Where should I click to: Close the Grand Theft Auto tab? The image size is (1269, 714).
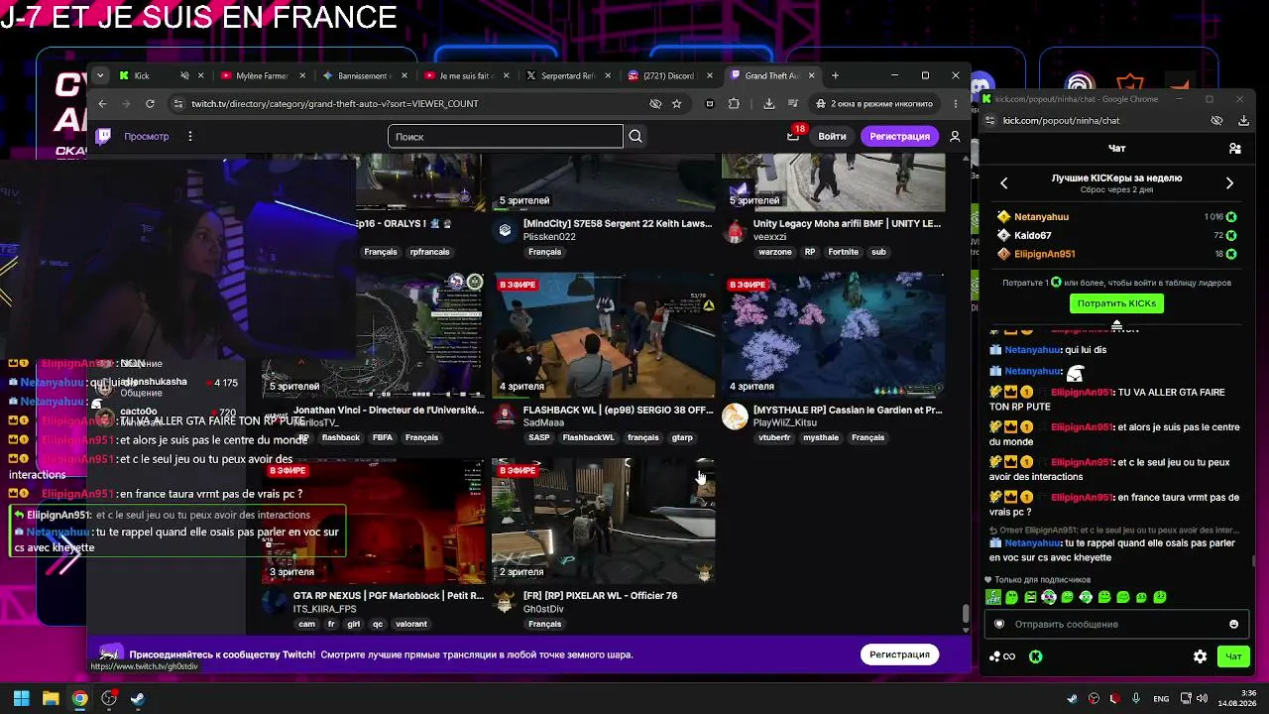pyautogui.click(x=812, y=75)
